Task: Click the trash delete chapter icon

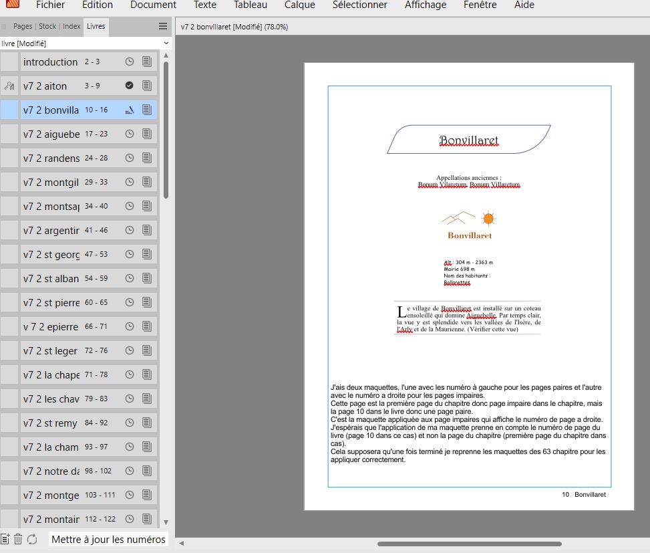Action: tap(18, 539)
